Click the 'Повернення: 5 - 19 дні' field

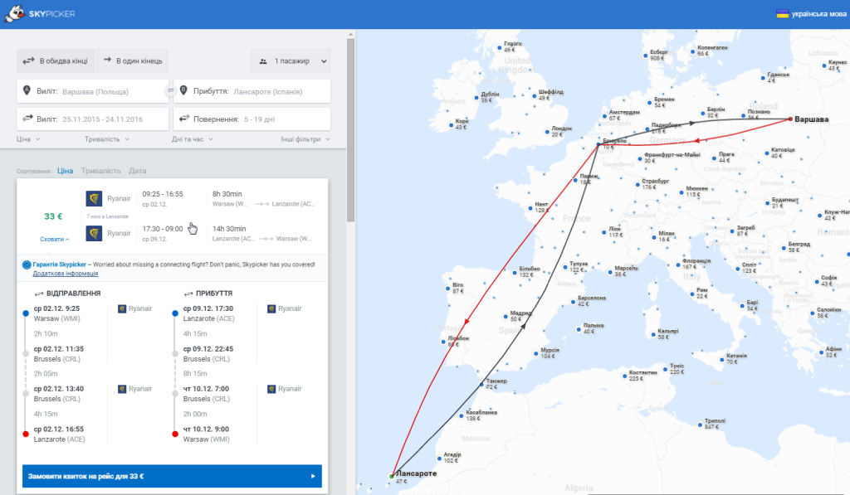252,119
